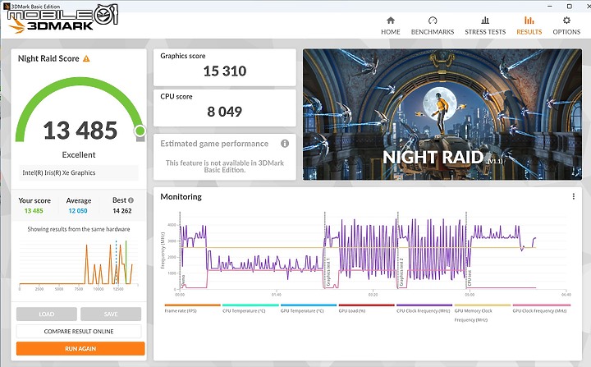Viewport: 591px width, 367px height.
Task: Toggle CPU Temperature legend line
Action: point(250,305)
